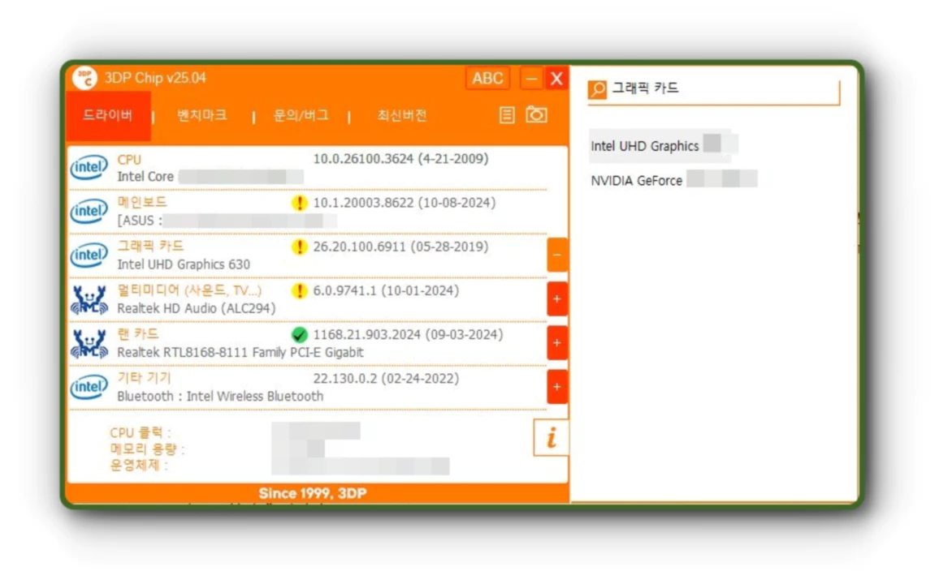939x584 pixels.
Task: Click the yellow warning icon for 그래픽 카드
Action: pos(300,247)
